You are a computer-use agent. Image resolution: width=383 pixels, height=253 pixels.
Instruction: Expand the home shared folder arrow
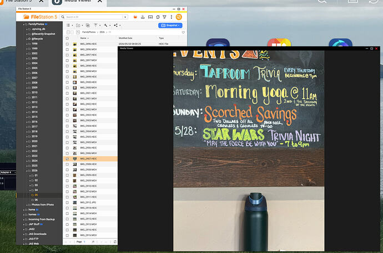point(24,210)
